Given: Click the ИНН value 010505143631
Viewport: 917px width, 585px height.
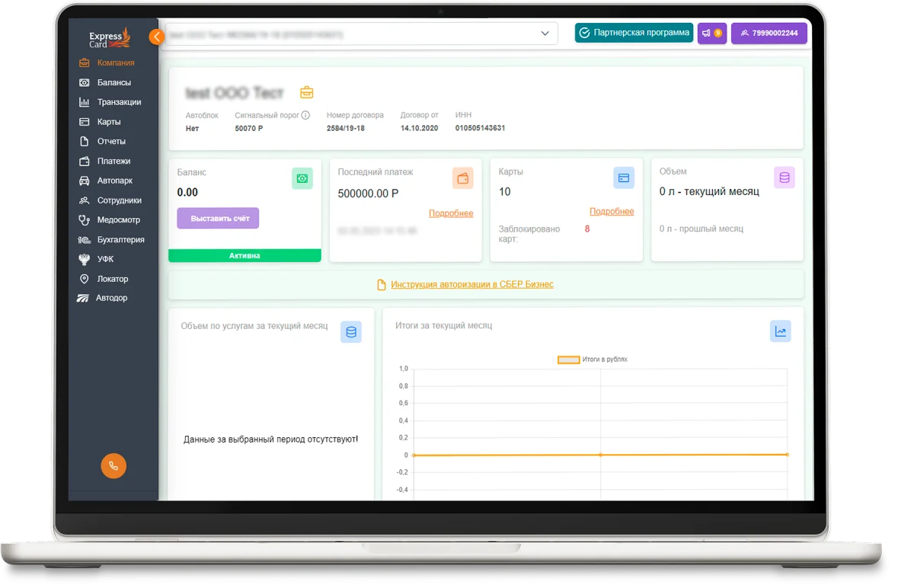Looking at the screenshot, I should 480,128.
